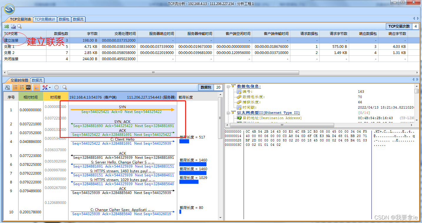Click green locate-transaction arrows icon
422x223 pixels.
6,26
